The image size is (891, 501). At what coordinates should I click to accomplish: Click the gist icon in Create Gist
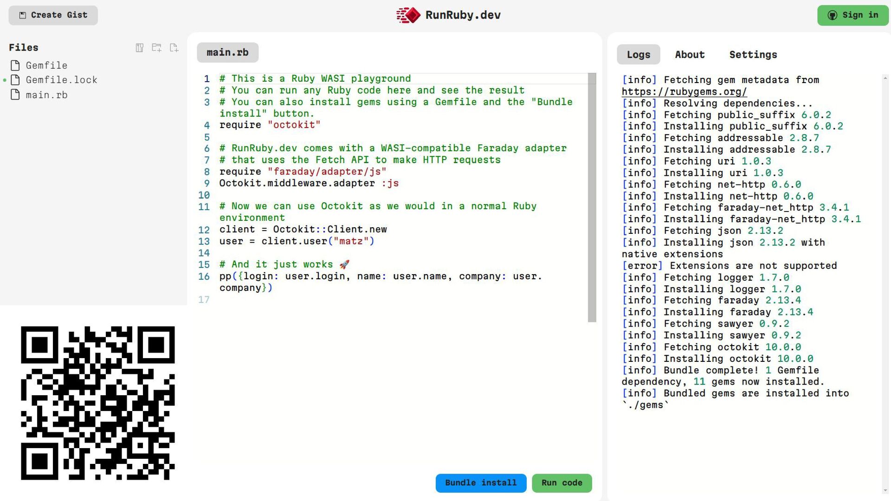(22, 15)
